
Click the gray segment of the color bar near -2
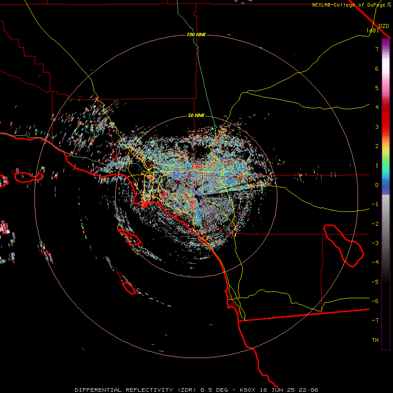[x=386, y=223]
